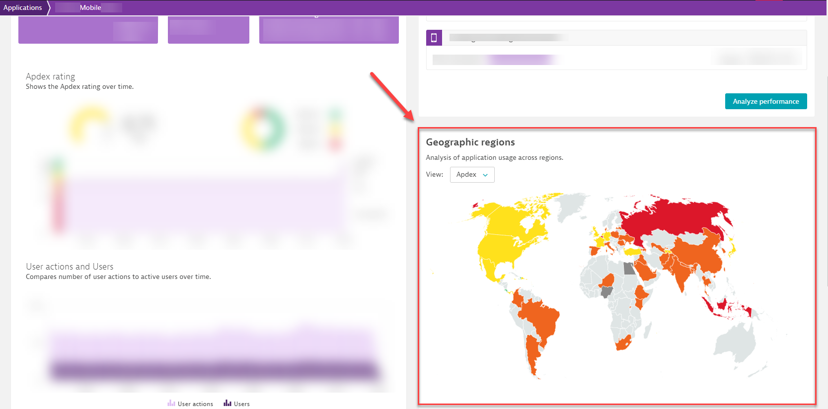
Task: Select the Mobile breadcrumb item
Action: tap(90, 7)
